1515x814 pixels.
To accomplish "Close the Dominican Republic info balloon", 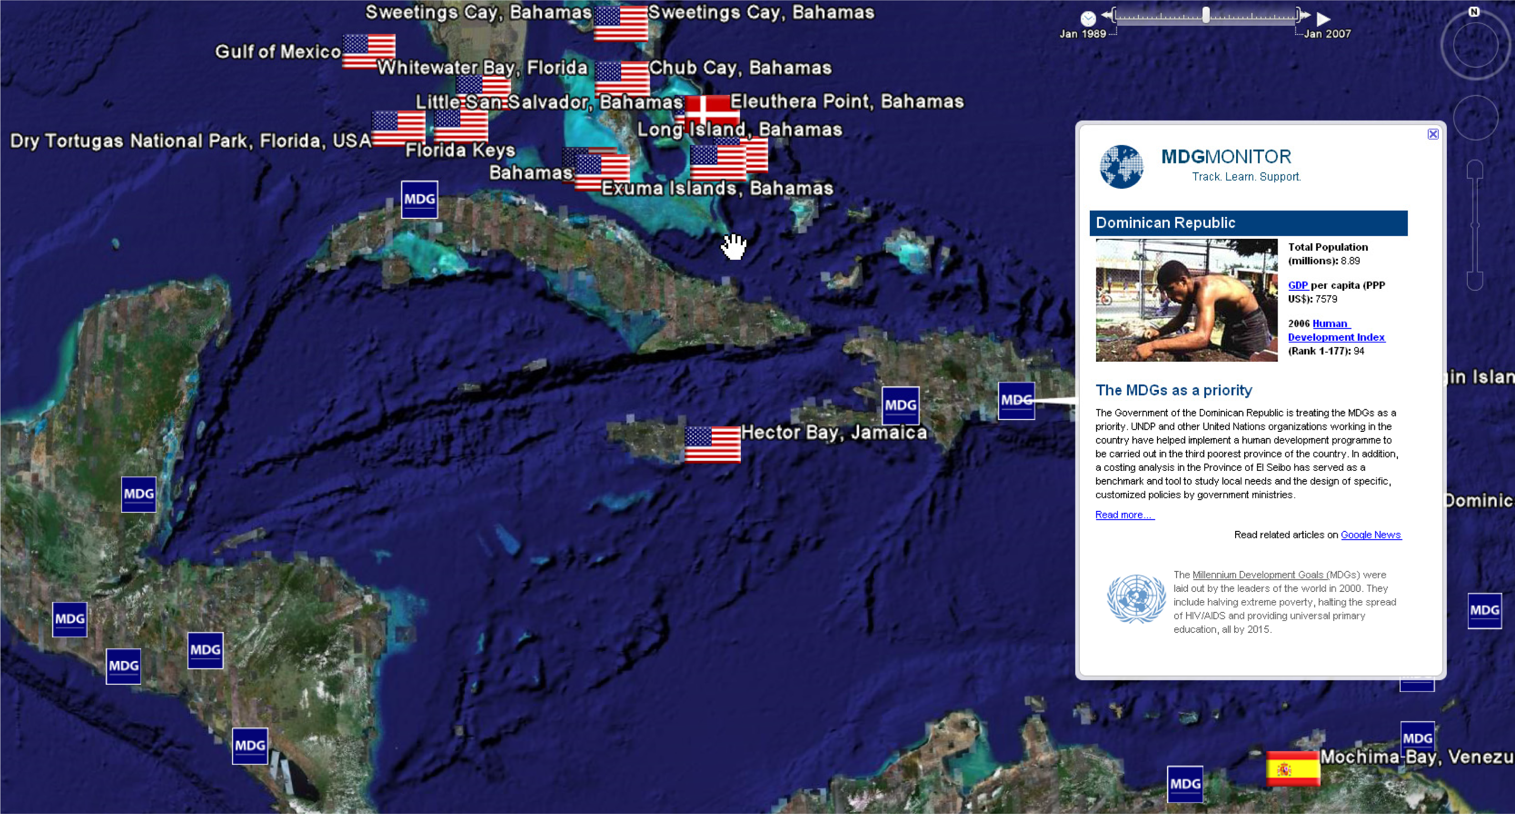I will click(1433, 134).
